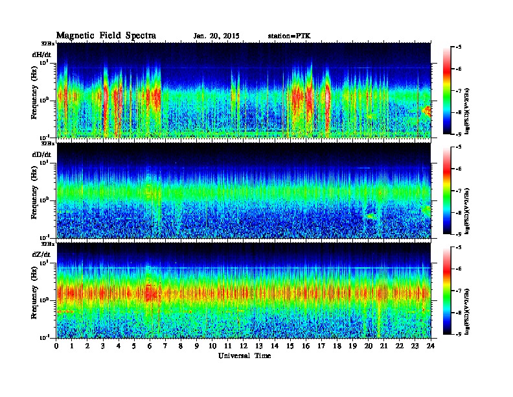Click the "station=PTK" label

pyautogui.click(x=290, y=36)
